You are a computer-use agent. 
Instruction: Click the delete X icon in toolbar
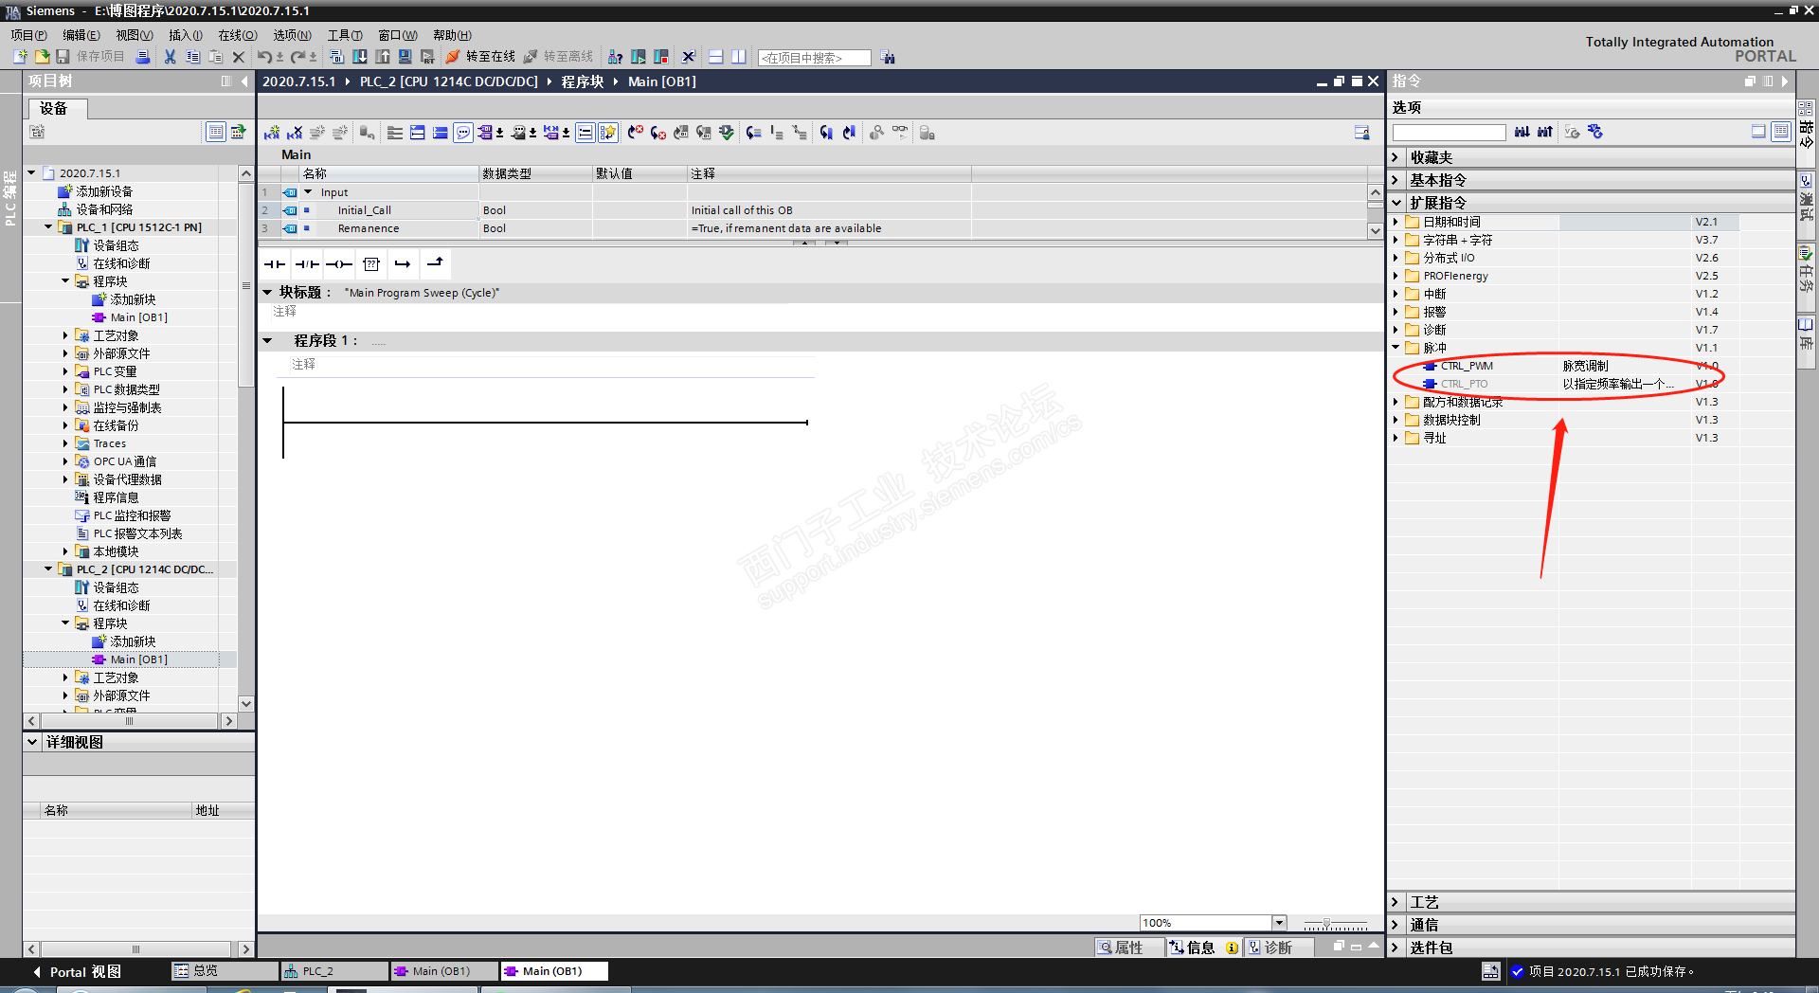pyautogui.click(x=239, y=57)
